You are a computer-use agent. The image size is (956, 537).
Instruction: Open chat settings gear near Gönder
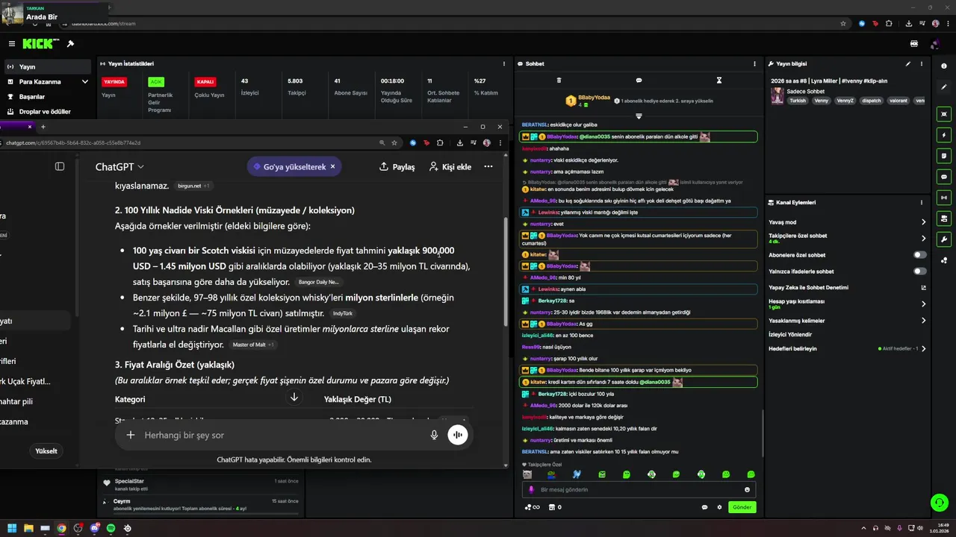tap(720, 507)
